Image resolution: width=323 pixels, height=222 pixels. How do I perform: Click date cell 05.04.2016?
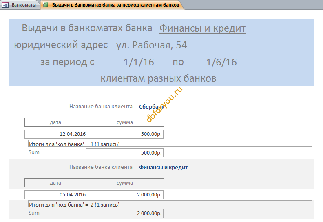(x=55, y=195)
